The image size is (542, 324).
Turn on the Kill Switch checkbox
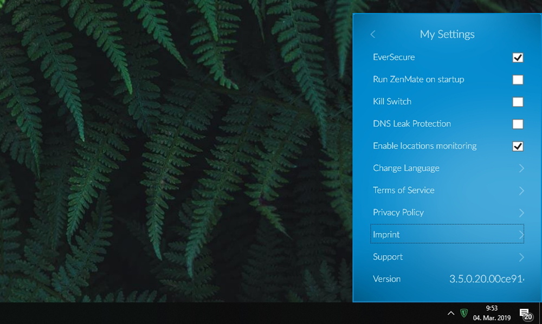click(x=518, y=101)
